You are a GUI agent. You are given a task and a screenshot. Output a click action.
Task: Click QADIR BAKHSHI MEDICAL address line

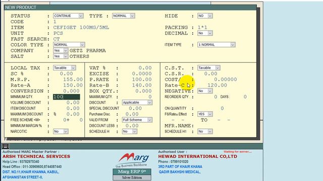180,172
